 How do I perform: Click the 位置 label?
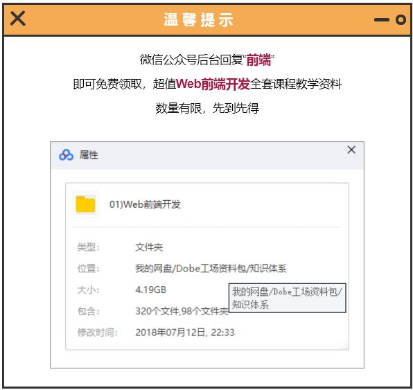(x=89, y=269)
